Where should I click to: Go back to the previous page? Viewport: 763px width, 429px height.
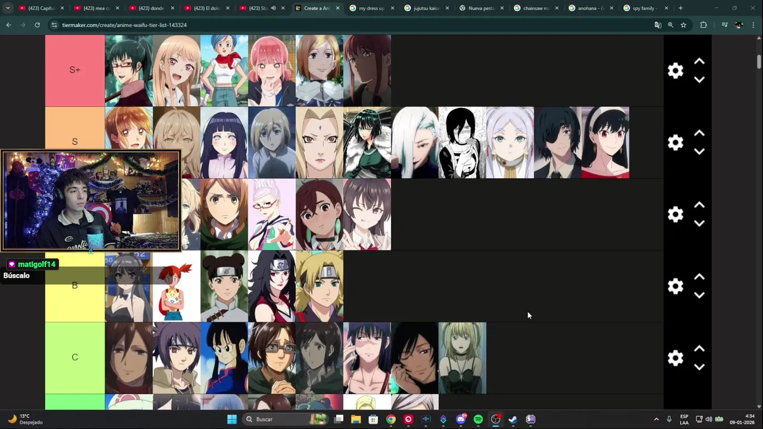[x=8, y=25]
